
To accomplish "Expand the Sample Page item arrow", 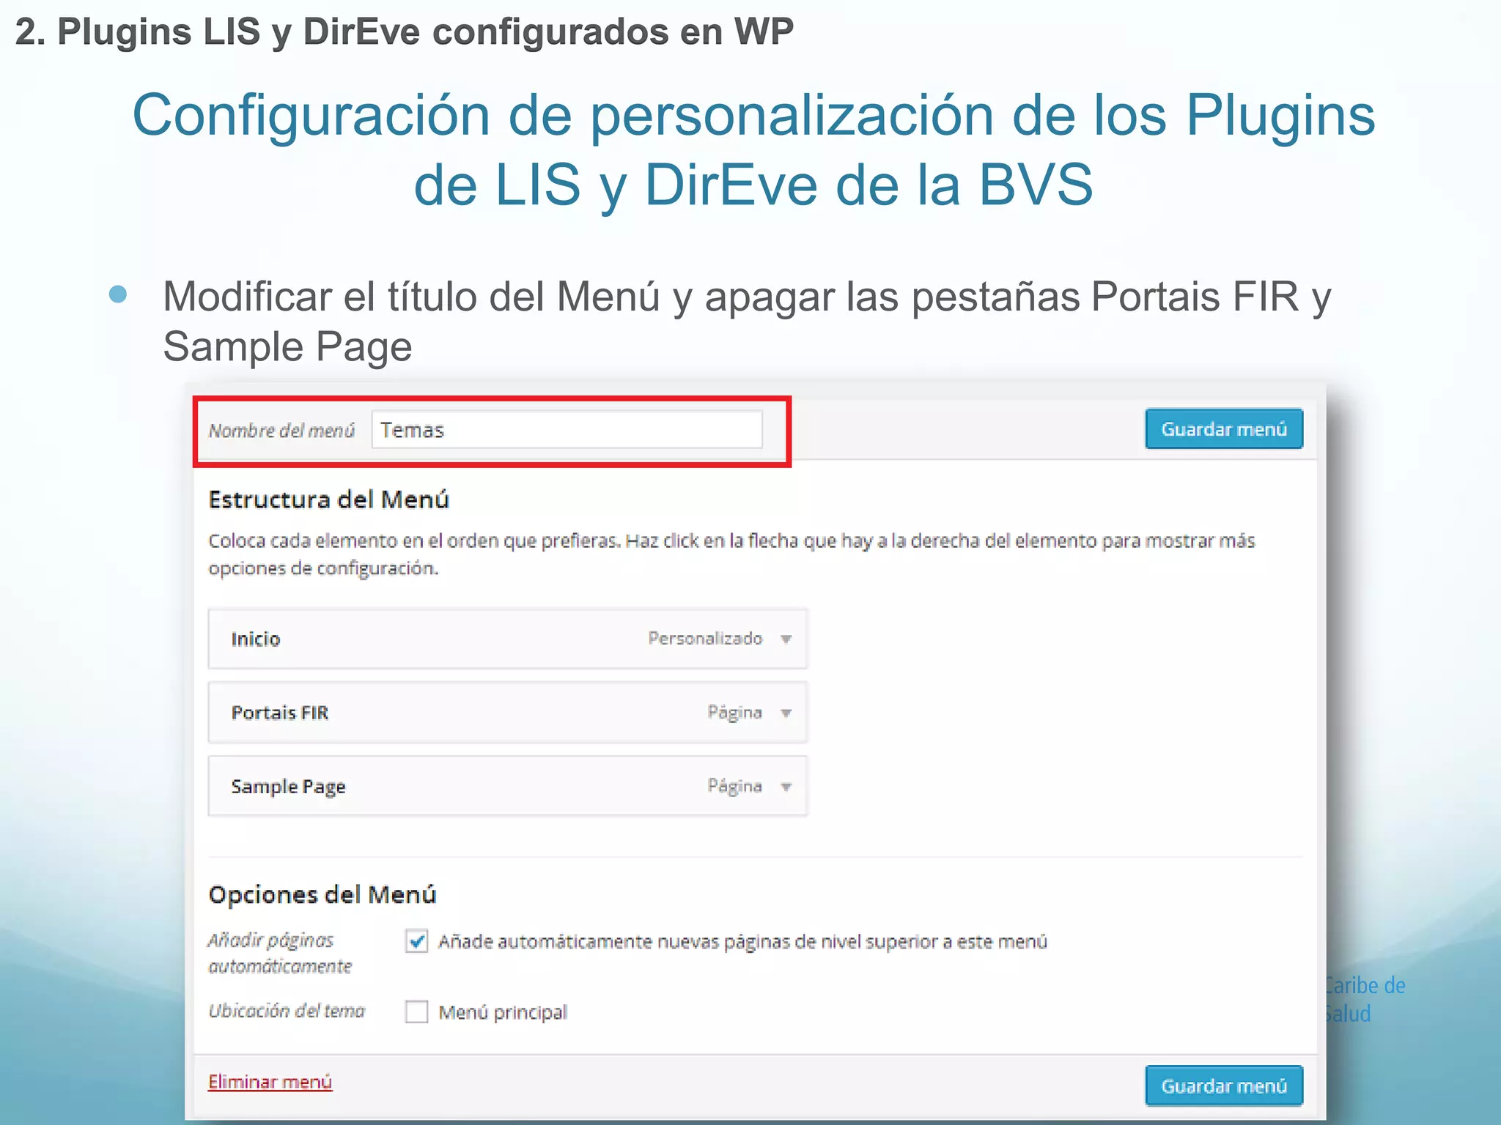I will 786,787.
